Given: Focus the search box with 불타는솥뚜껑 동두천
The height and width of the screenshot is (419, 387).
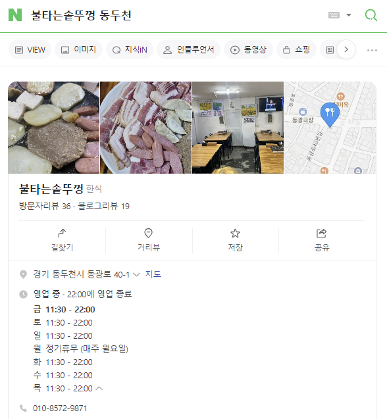Looking at the screenshot, I should pyautogui.click(x=82, y=15).
